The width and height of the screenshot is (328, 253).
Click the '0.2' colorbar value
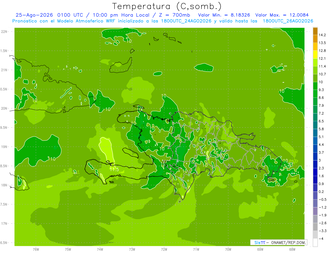pyautogui.click(x=321, y=192)
